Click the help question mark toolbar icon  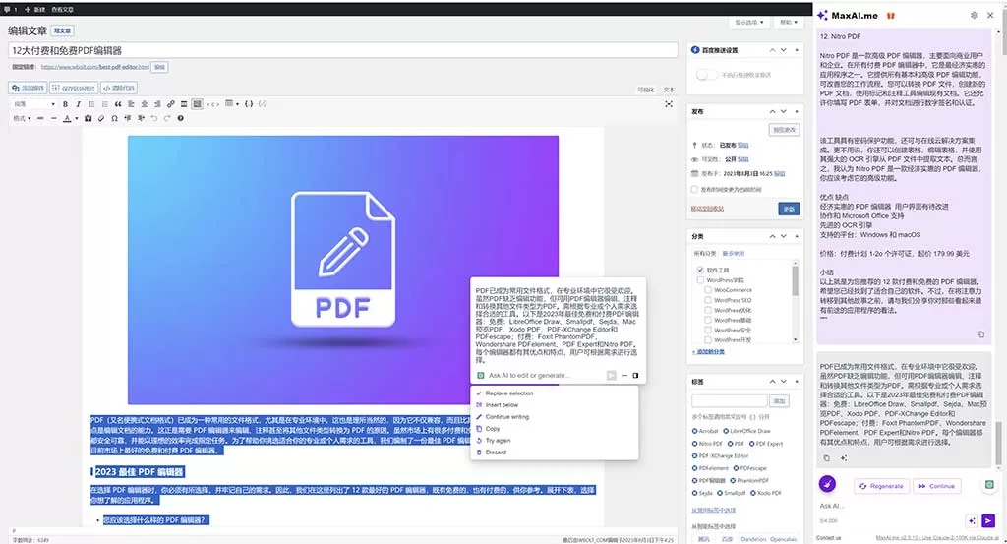[x=180, y=118]
